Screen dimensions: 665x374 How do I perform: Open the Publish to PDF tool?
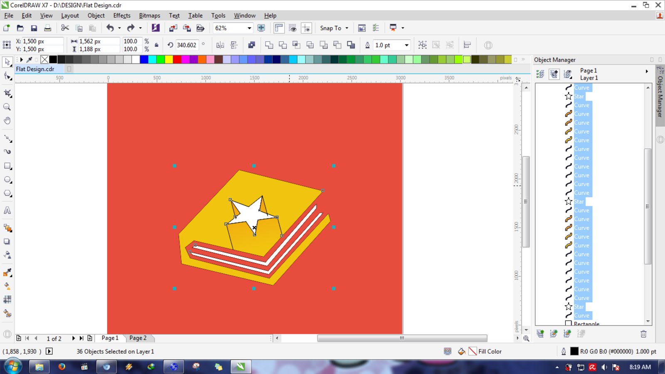click(x=200, y=28)
